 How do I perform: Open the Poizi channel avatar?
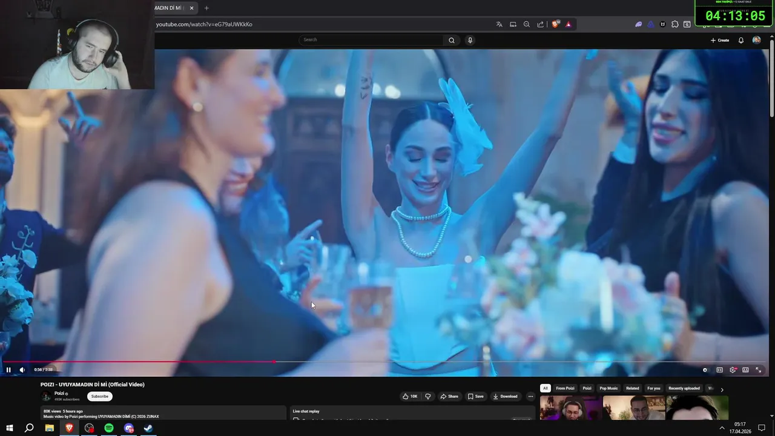[x=45, y=396]
